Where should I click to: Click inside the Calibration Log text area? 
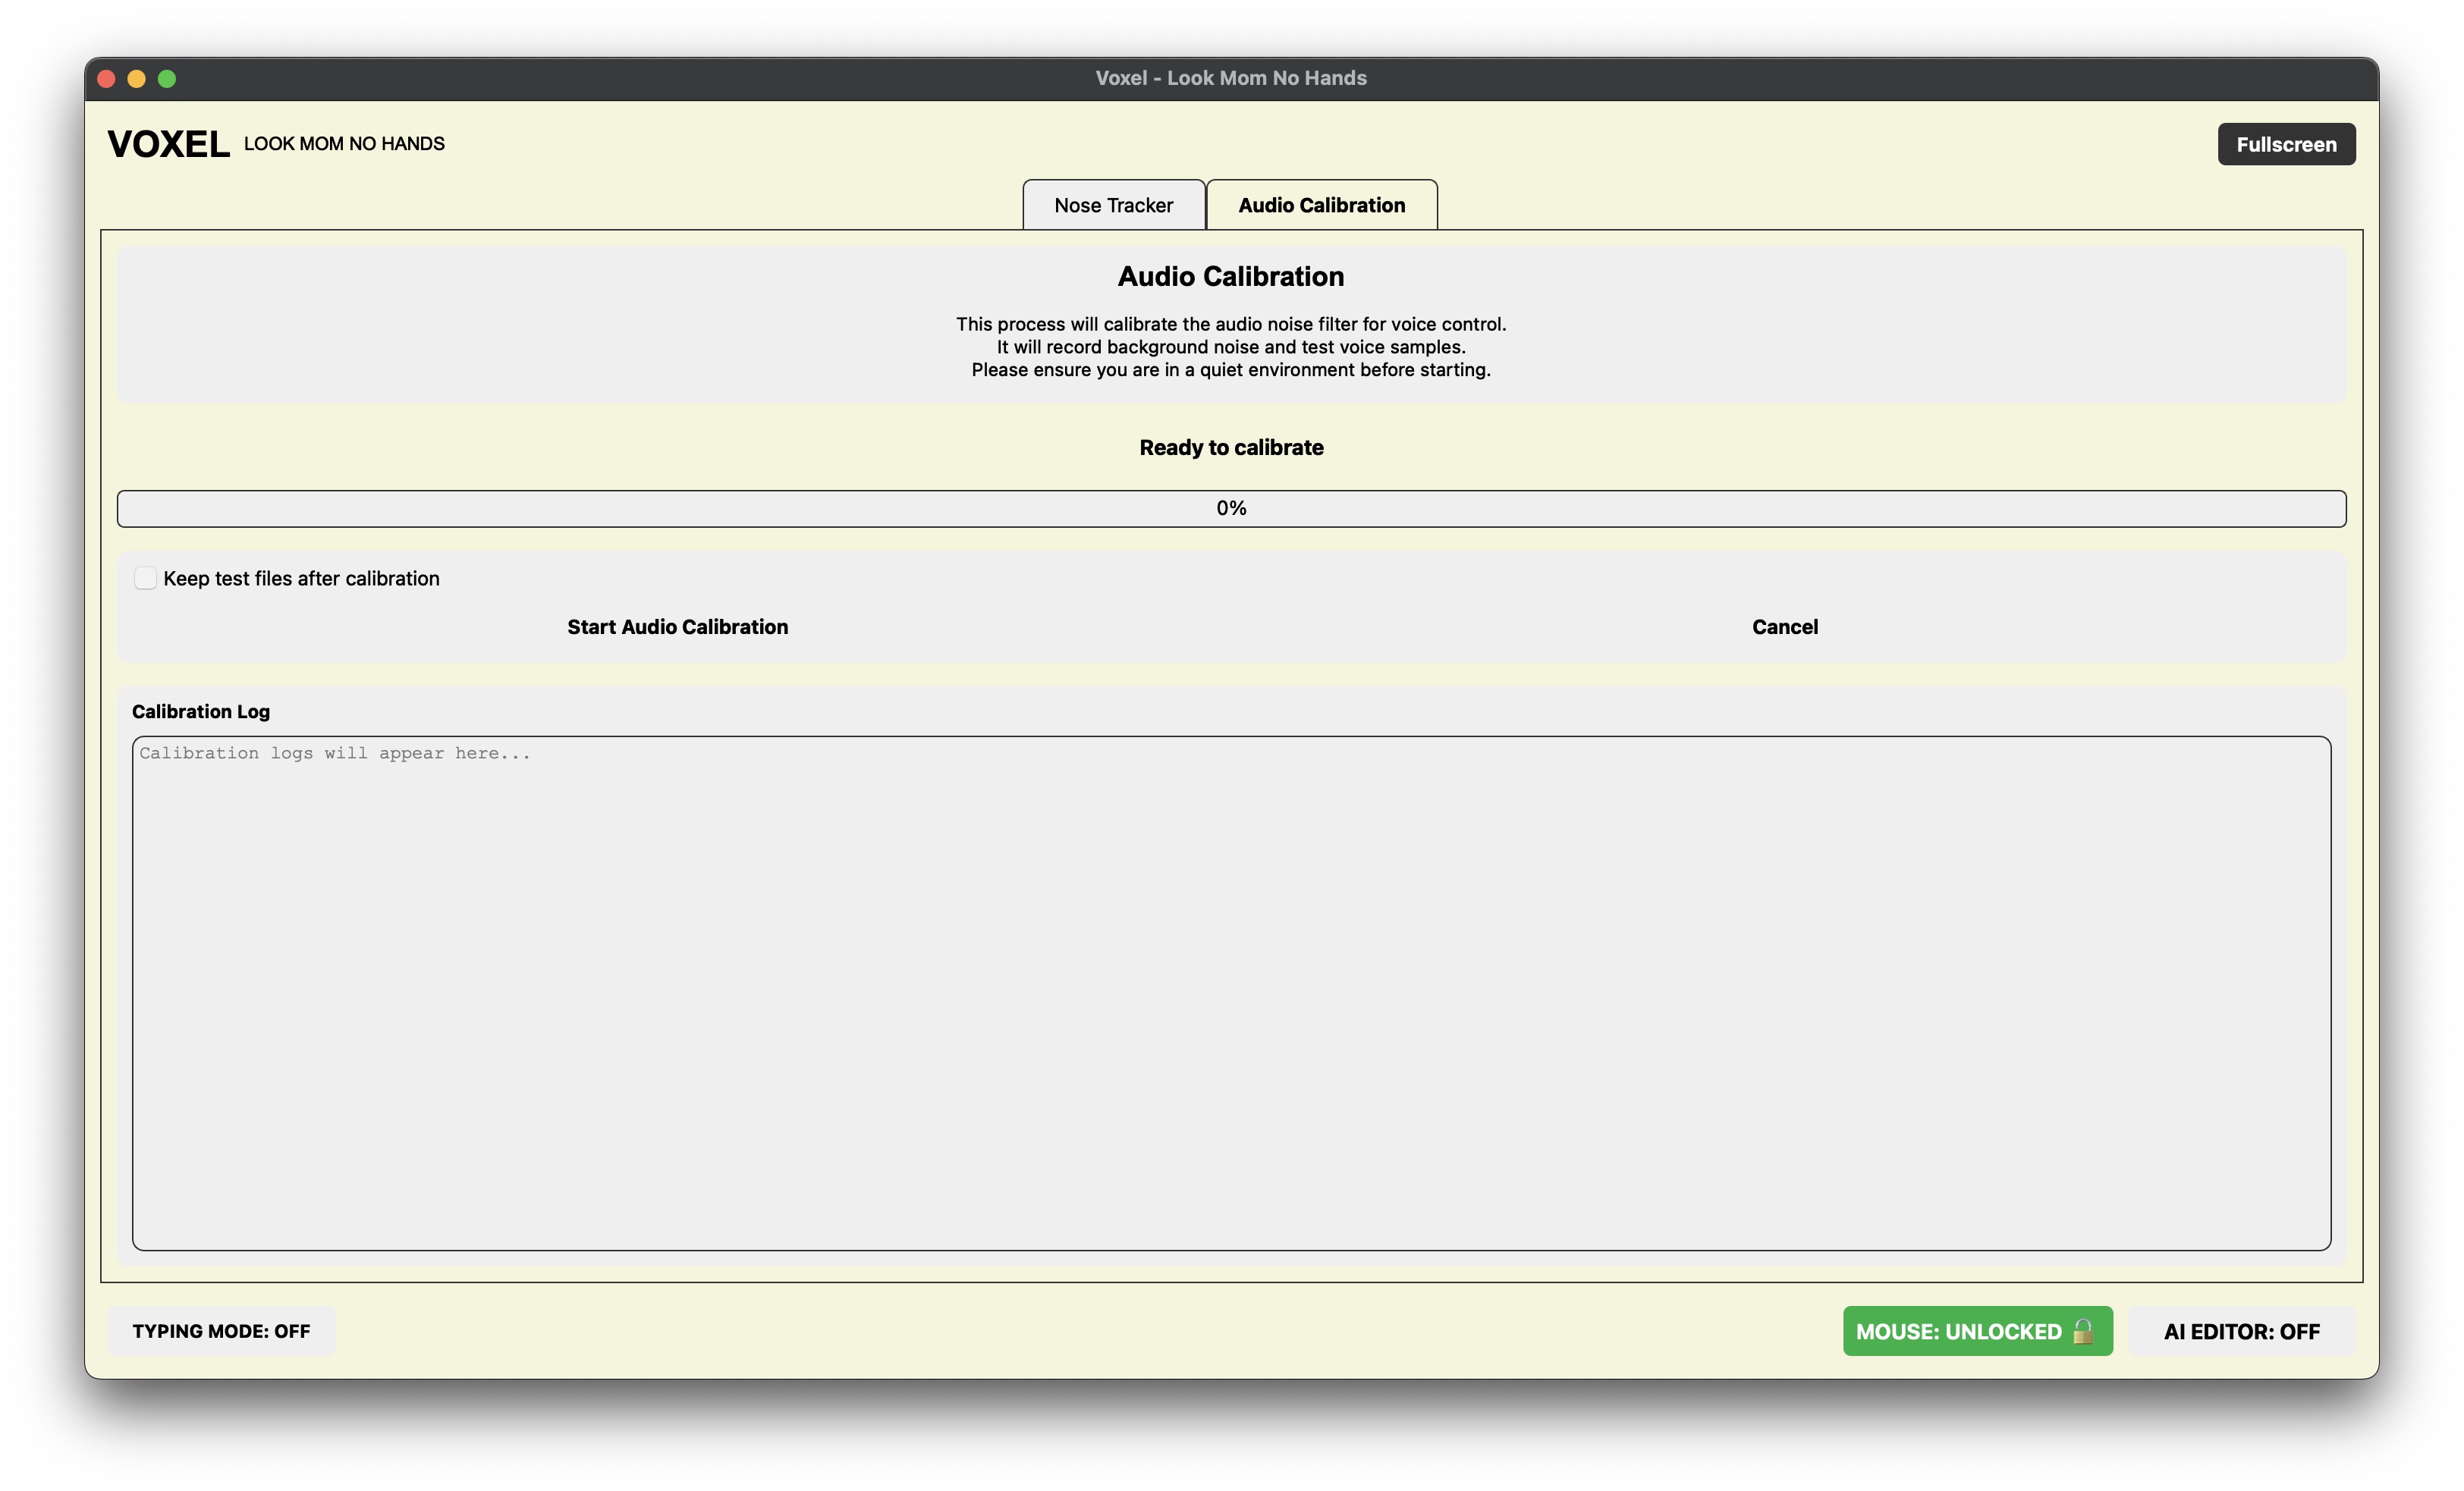point(1231,993)
